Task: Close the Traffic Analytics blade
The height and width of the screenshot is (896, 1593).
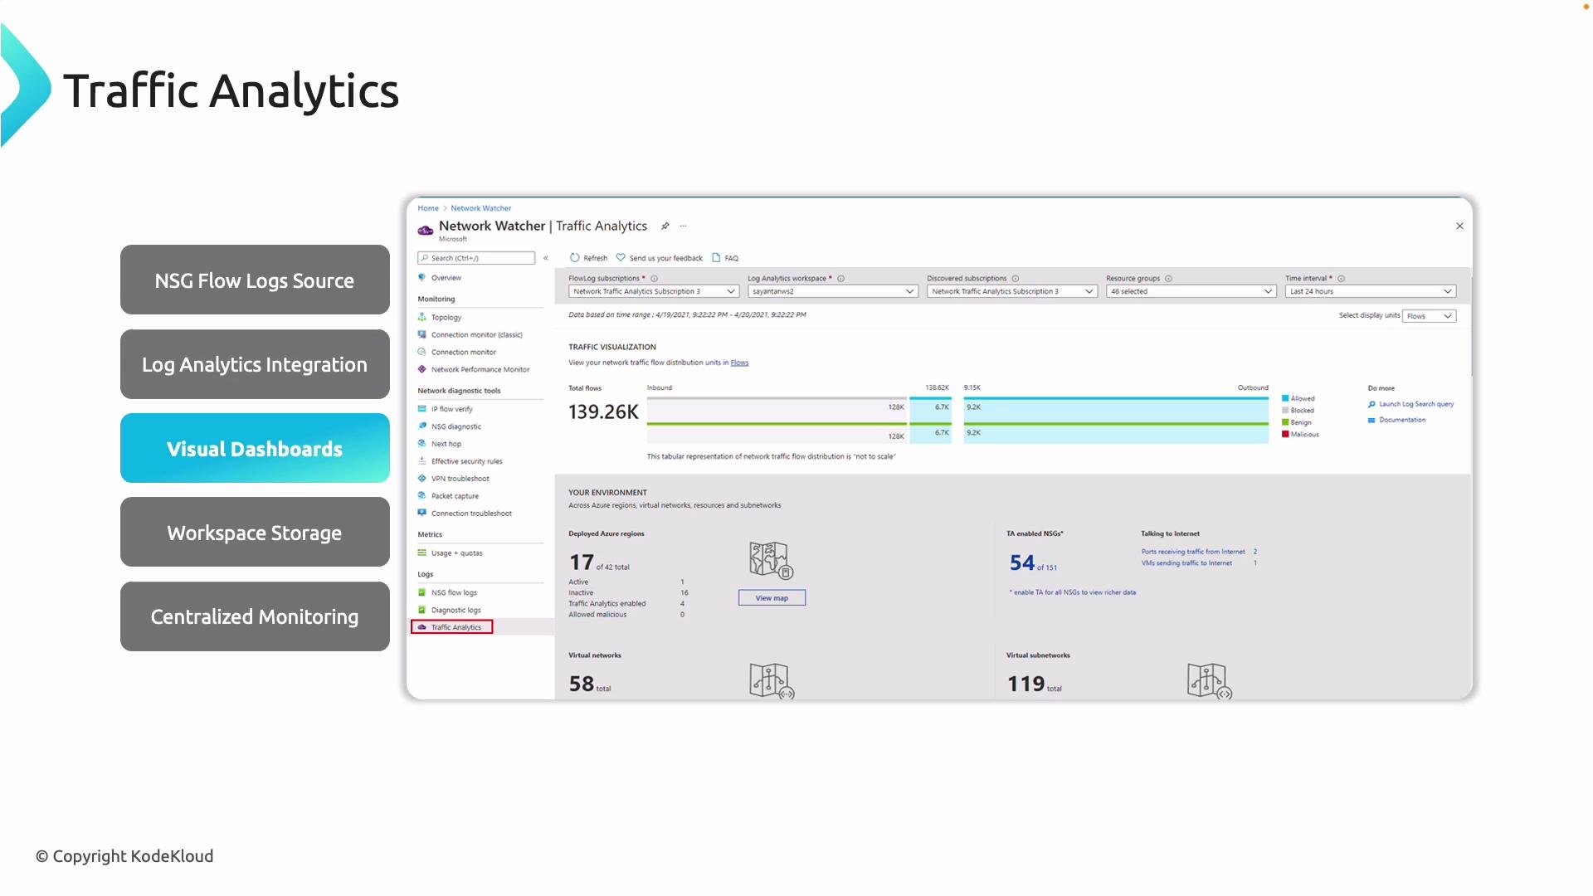Action: (1459, 226)
